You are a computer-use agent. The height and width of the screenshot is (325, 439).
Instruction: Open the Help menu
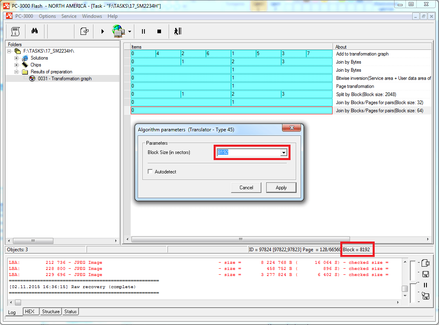pos(112,16)
